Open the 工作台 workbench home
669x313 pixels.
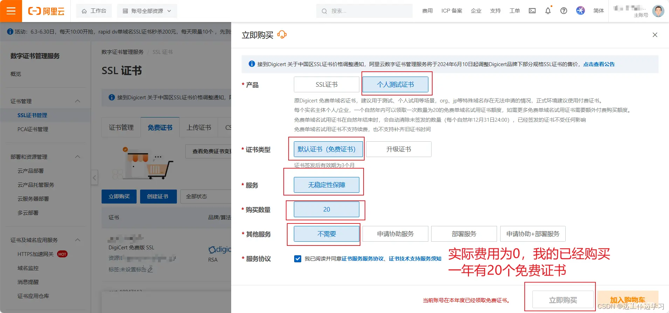coord(94,11)
